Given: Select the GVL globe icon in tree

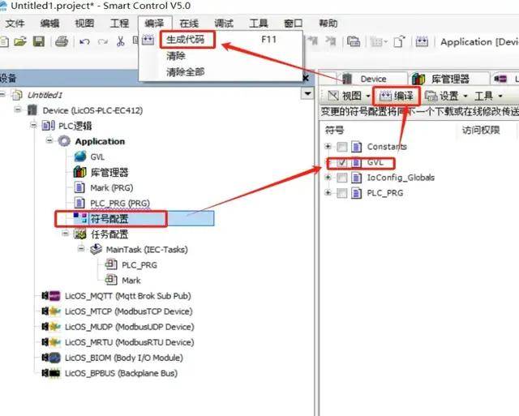Looking at the screenshot, I should pos(80,157).
